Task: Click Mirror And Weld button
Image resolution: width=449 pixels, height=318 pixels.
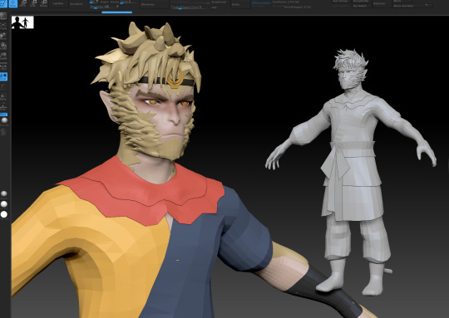Action: tap(403, 6)
